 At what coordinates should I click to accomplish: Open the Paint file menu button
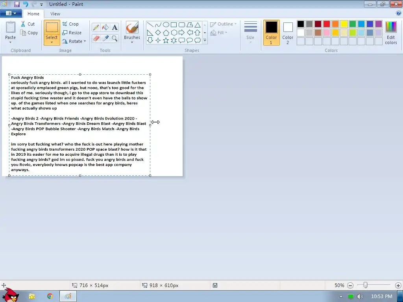pos(11,13)
